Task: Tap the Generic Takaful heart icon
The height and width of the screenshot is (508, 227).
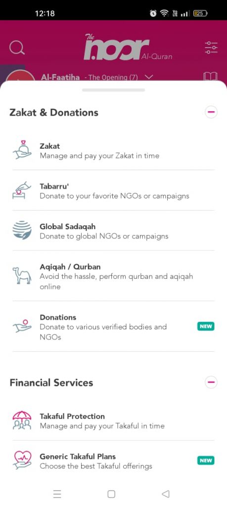Action: [x=22, y=460]
